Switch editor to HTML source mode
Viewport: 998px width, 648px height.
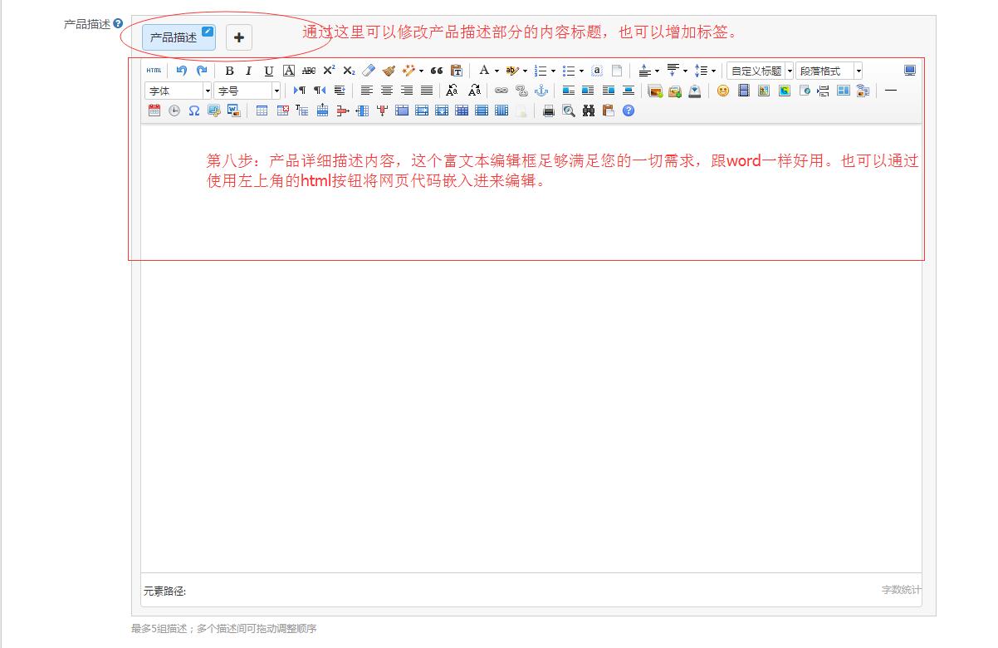154,71
